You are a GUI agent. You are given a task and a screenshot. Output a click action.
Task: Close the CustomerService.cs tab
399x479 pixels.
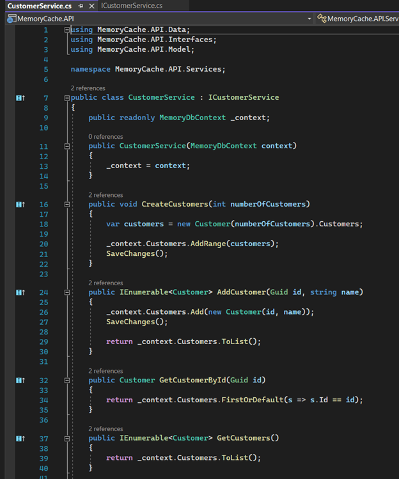tap(91, 6)
